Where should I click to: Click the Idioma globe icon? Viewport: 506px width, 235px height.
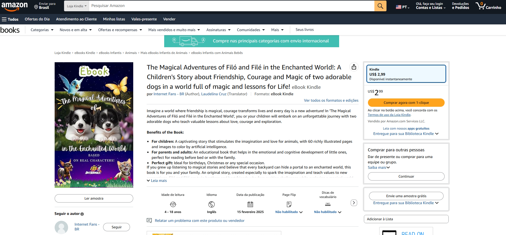[x=212, y=204]
